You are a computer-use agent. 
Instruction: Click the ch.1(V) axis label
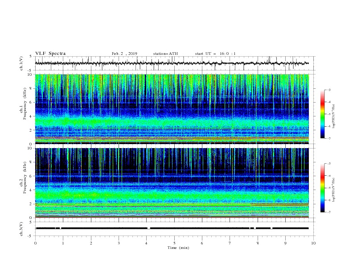pyautogui.click(x=21, y=63)
